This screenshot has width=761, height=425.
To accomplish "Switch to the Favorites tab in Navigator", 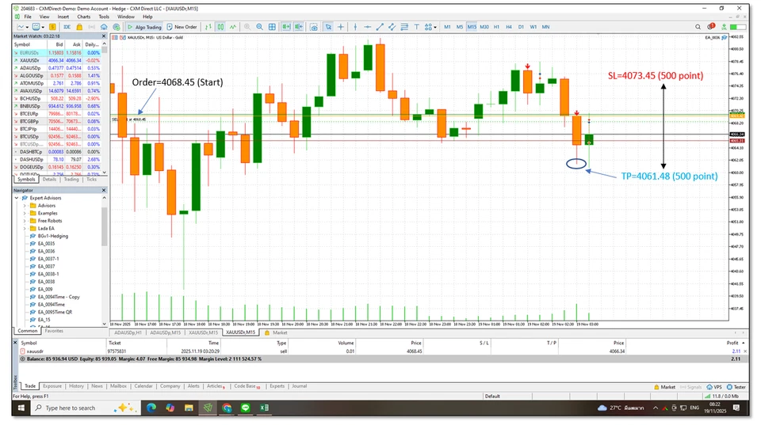I will pos(54,331).
